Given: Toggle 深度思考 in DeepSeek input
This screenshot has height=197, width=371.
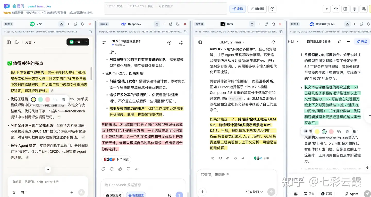Looking at the screenshot, I should (x=114, y=195).
